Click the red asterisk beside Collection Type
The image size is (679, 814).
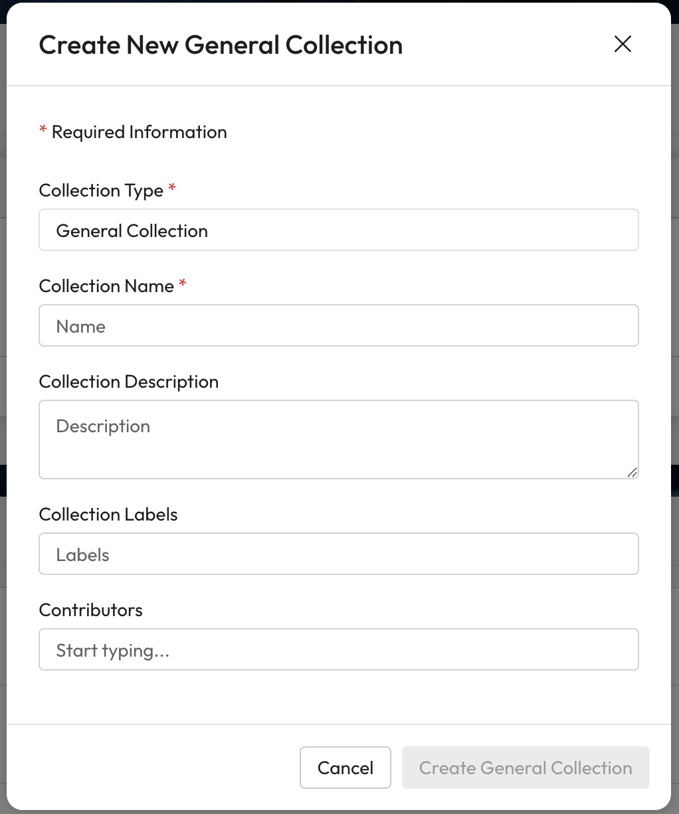(172, 189)
